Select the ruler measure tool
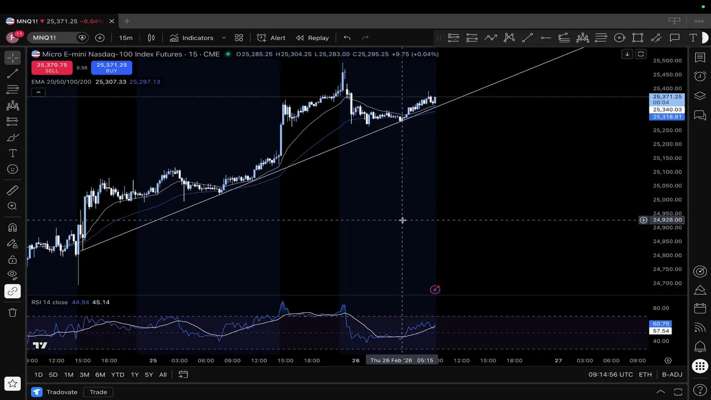This screenshot has height=400, width=711. tap(12, 191)
